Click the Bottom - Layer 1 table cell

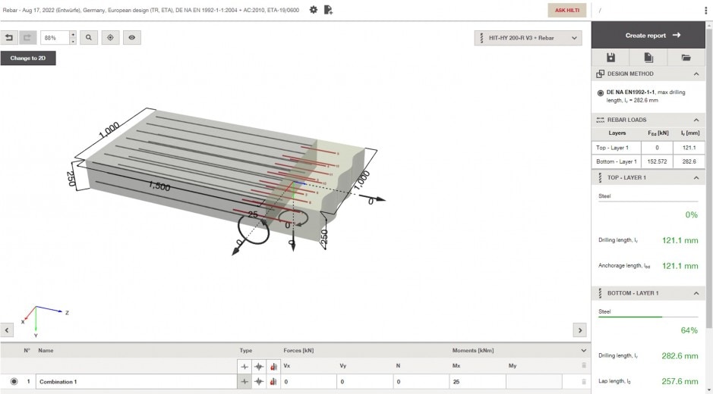[x=616, y=161]
